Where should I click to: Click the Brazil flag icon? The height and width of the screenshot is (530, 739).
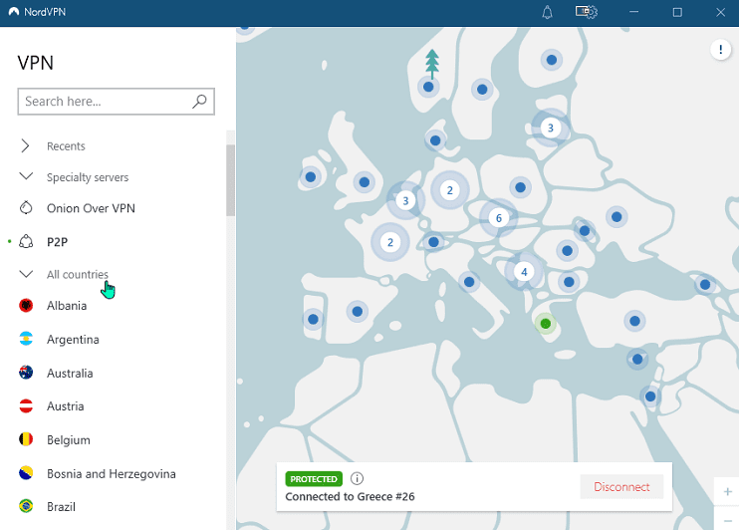tap(26, 506)
